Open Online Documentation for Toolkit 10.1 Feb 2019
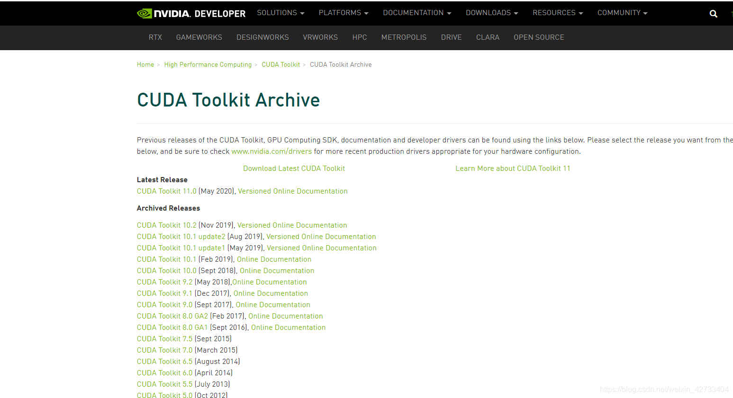Image resolution: width=733 pixels, height=398 pixels. [274, 259]
